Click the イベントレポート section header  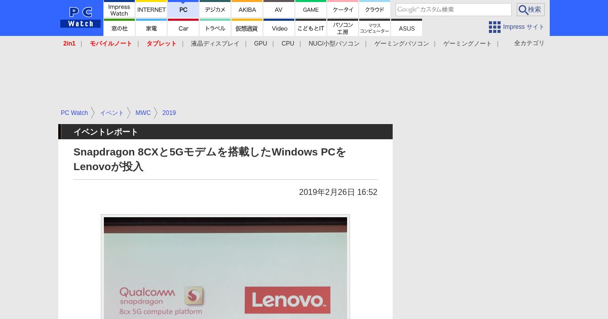pyautogui.click(x=225, y=132)
